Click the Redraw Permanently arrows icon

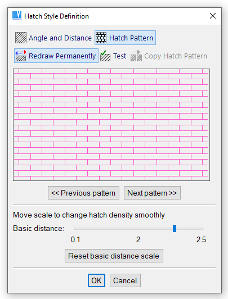pos(21,56)
